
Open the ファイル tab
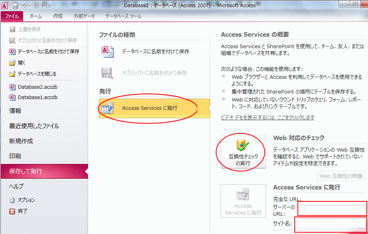tap(12, 16)
